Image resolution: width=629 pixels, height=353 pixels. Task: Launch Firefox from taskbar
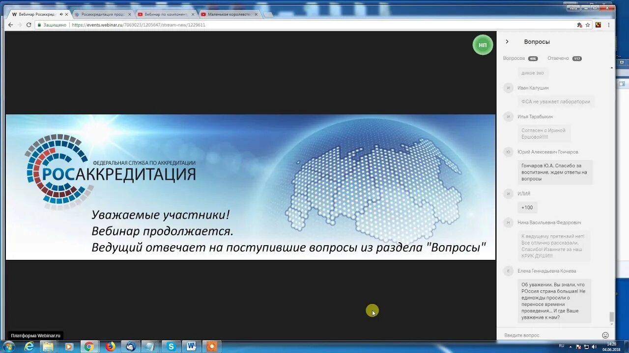[110, 347]
